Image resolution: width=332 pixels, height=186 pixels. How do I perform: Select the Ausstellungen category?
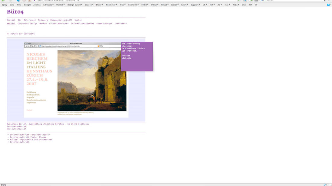(104, 24)
